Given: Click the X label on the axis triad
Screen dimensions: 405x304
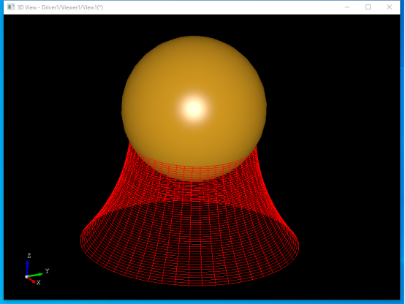Looking at the screenshot, I should coord(38,282).
